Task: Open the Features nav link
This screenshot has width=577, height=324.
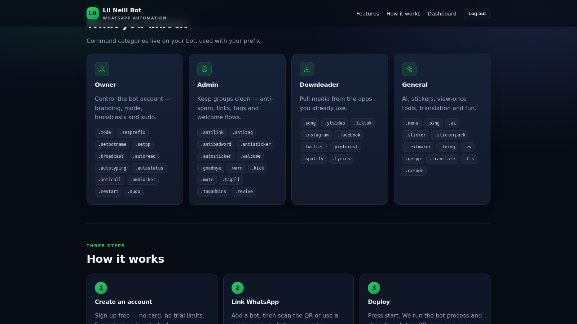Action: coord(367,14)
